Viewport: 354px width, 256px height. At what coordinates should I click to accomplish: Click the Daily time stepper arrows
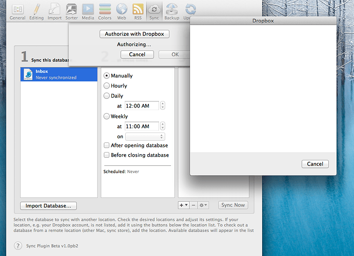[163, 105]
